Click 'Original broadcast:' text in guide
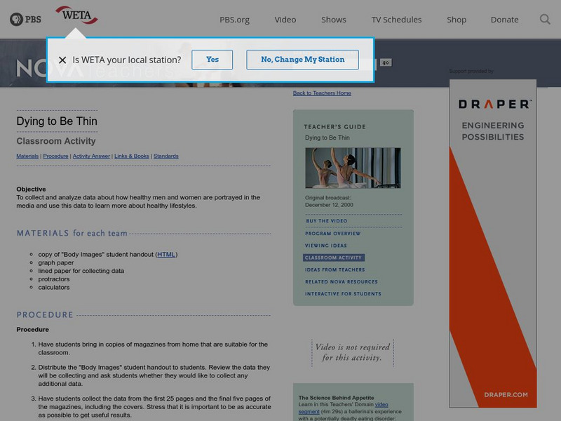Image resolution: width=561 pixels, height=421 pixels. point(327,198)
